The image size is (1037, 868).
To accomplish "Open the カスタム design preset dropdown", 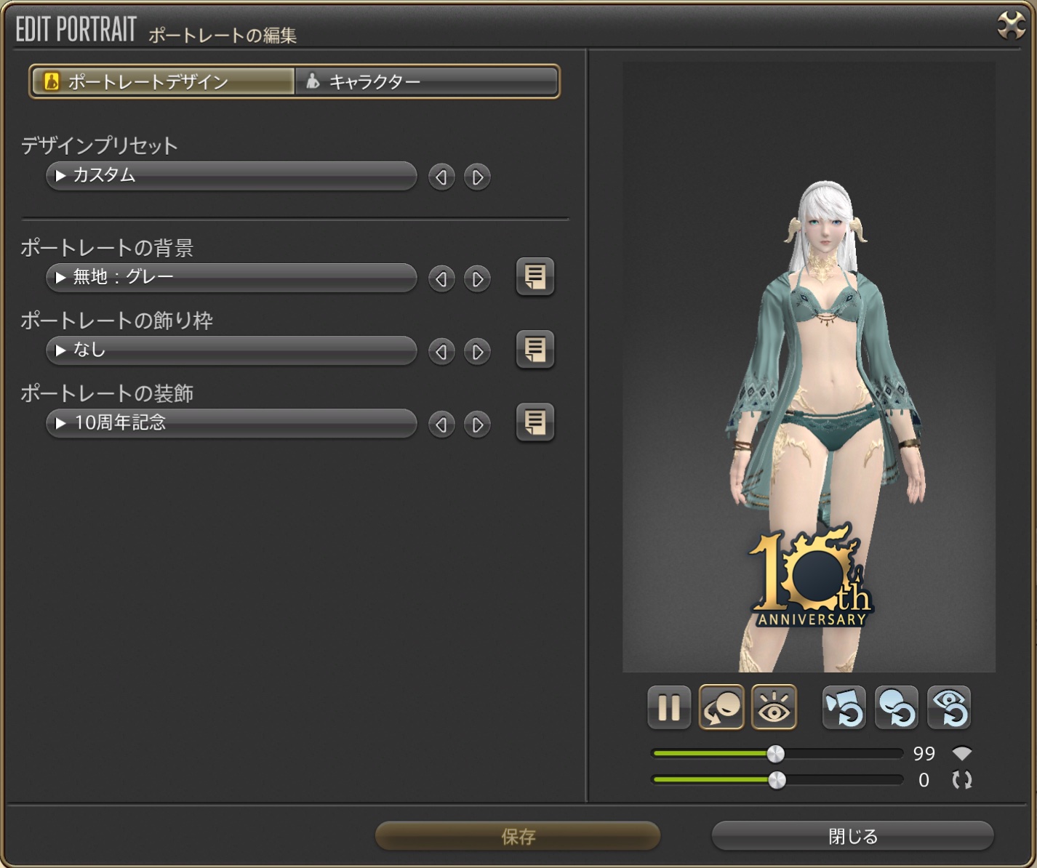I will coord(231,176).
